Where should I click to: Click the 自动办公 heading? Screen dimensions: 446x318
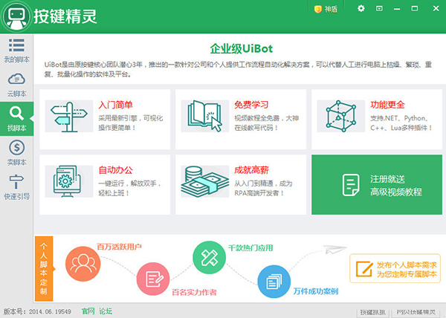[115, 170]
